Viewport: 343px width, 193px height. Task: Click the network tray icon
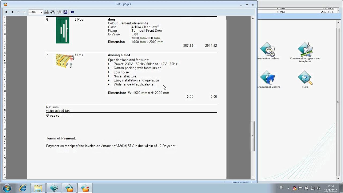click(x=312, y=188)
